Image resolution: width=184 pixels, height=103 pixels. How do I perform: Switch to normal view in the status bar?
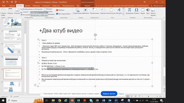coord(128,96)
